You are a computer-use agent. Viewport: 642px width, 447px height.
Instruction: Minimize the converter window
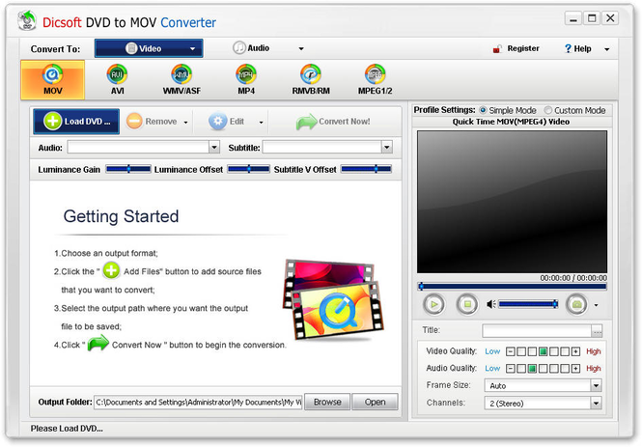tap(573, 19)
